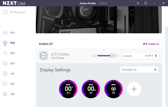Open the Carousel mode dropdown
Image resolution: width=168 pixels, height=107 pixels.
click(x=140, y=55)
